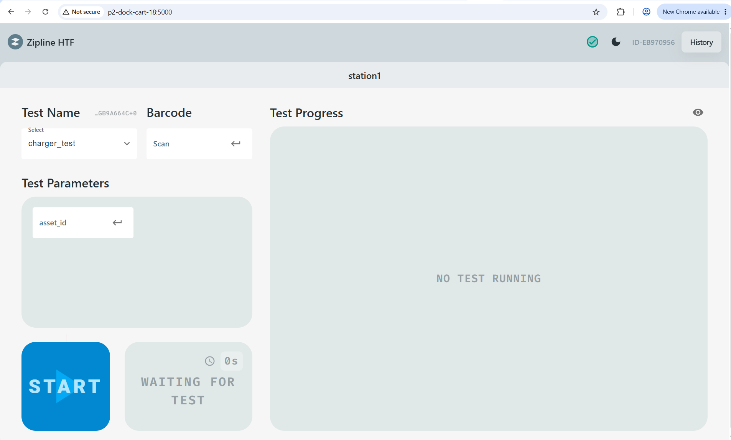Submit asset_id with its enter arrow icon
This screenshot has width=731, height=440.
[117, 223]
